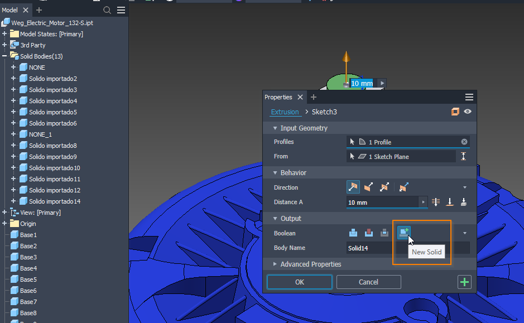The height and width of the screenshot is (323, 524).
Task: Open the Boolean options dropdown arrow
Action: pos(465,233)
